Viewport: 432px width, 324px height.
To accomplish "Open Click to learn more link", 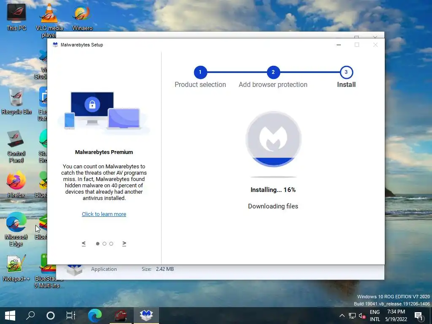I will coord(104,214).
